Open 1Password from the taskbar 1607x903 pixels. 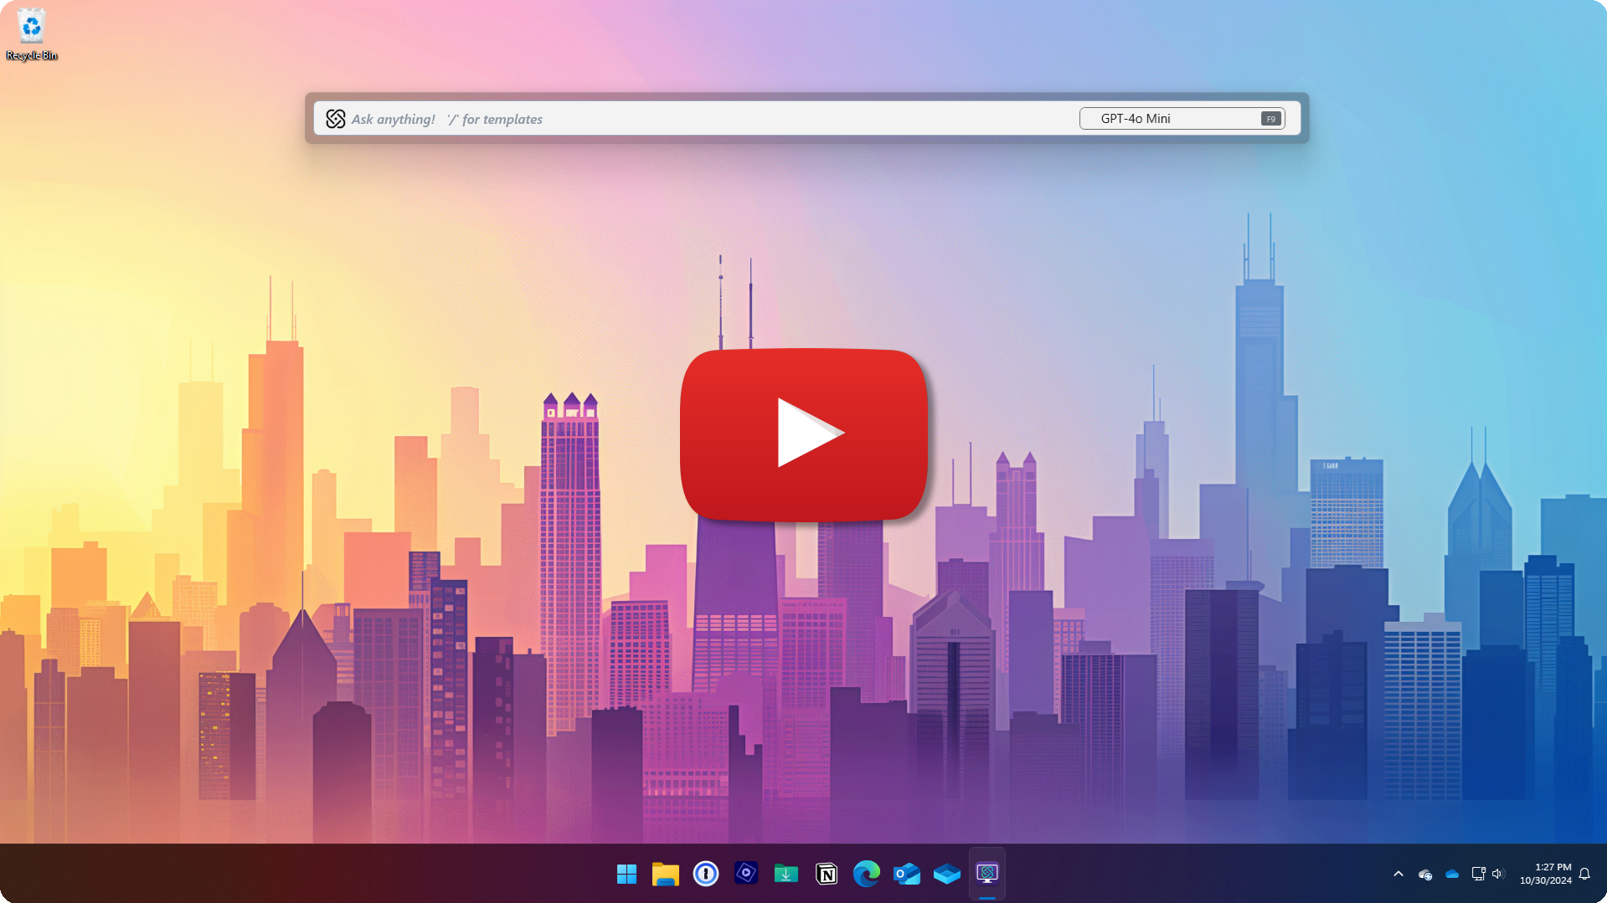tap(706, 874)
